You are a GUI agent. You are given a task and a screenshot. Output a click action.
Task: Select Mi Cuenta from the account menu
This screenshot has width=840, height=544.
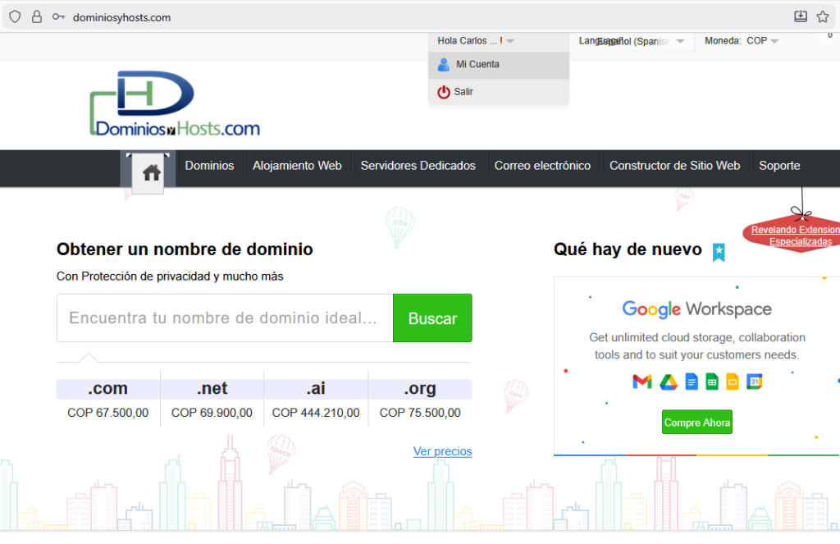pos(477,64)
